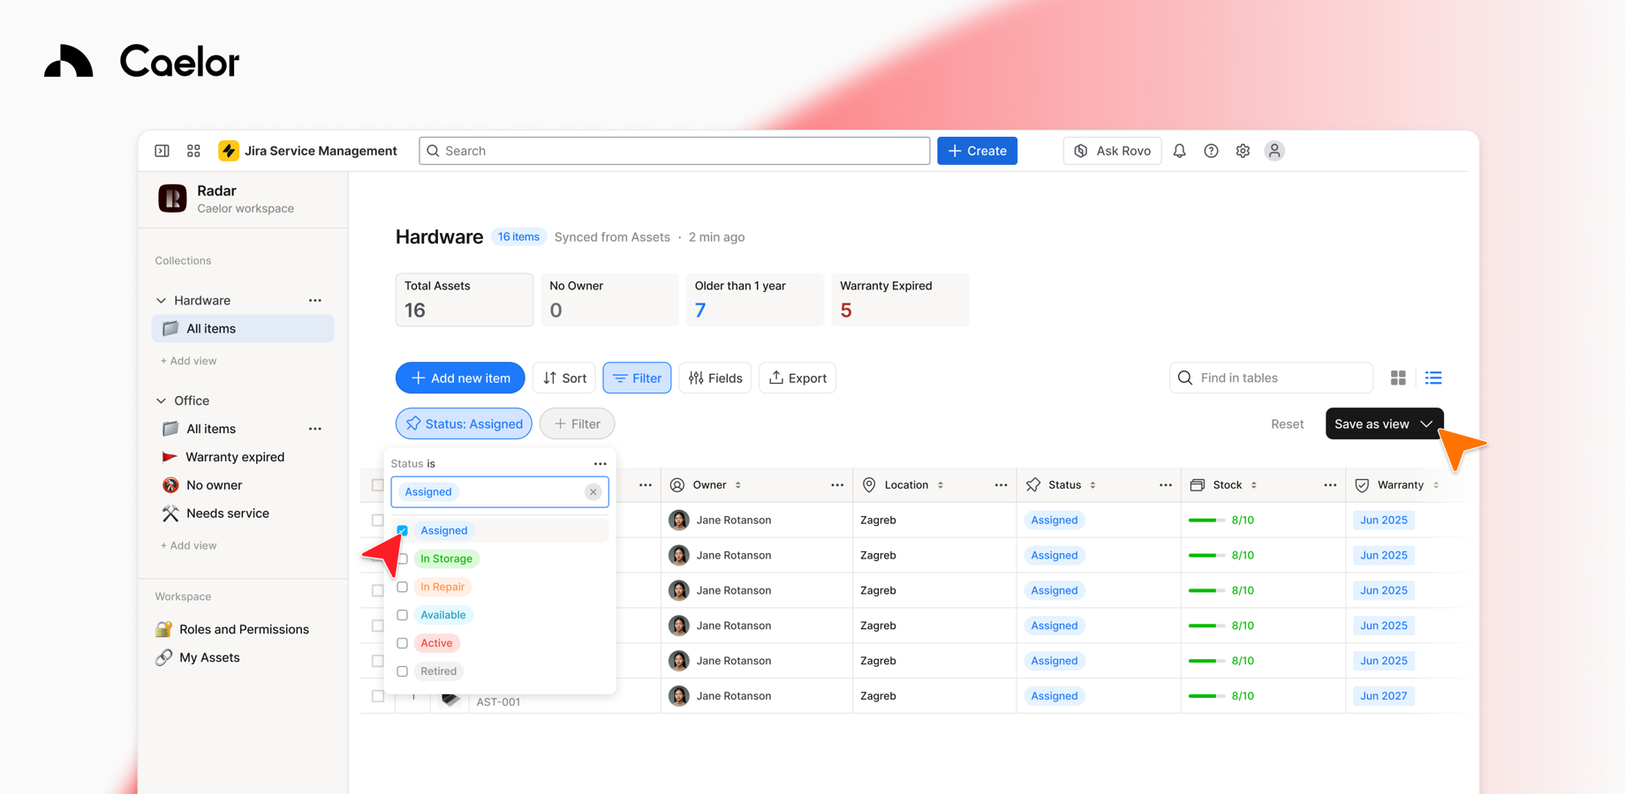Switch to grid card view
This screenshot has width=1625, height=794.
1398,378
